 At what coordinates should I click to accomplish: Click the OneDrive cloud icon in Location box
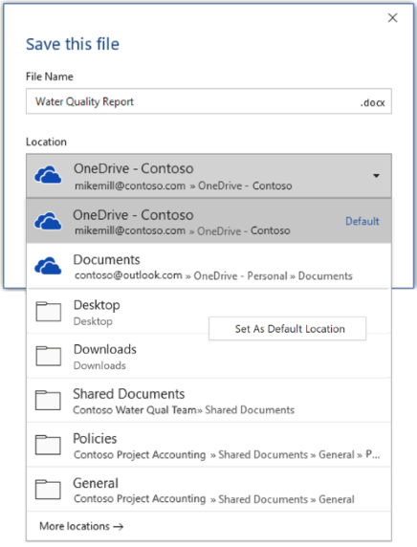pyautogui.click(x=48, y=175)
